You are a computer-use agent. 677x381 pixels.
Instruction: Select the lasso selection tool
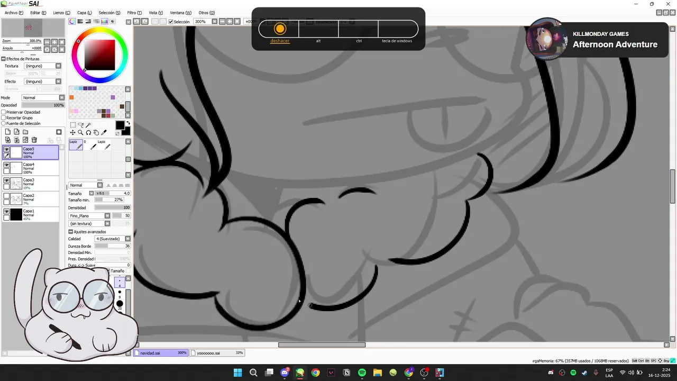(x=80, y=125)
